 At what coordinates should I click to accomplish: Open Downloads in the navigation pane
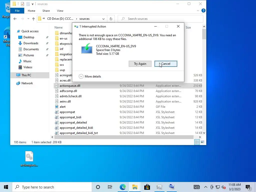[31, 43]
